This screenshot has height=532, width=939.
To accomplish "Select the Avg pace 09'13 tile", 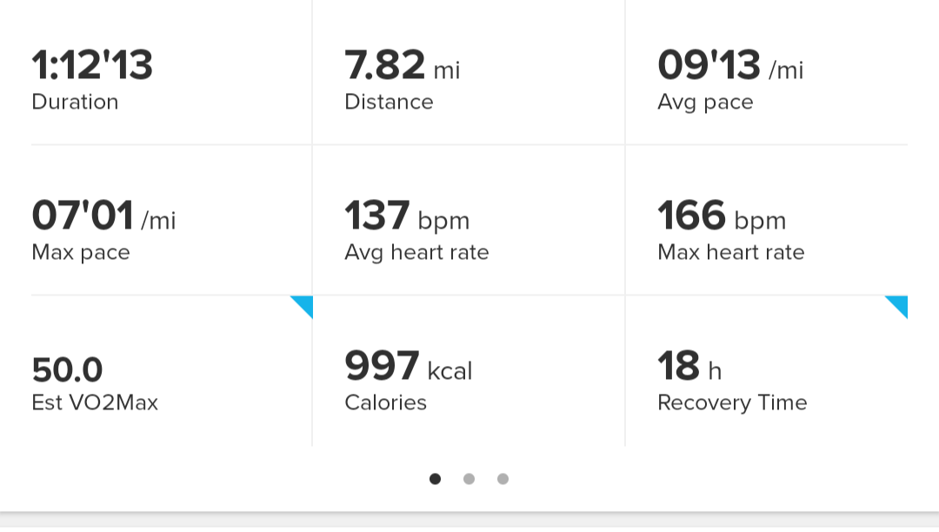I will pos(767,72).
